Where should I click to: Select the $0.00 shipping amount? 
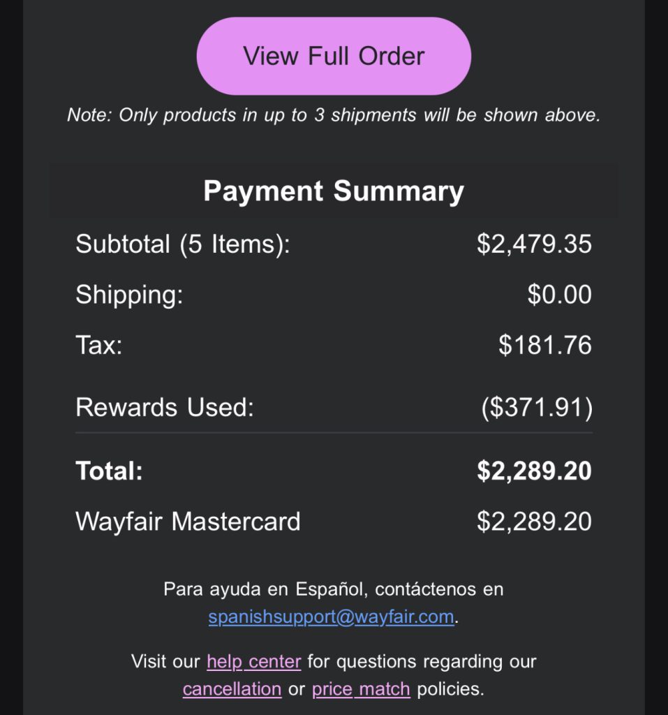point(559,294)
